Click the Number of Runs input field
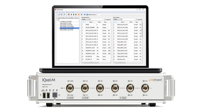 98,14
